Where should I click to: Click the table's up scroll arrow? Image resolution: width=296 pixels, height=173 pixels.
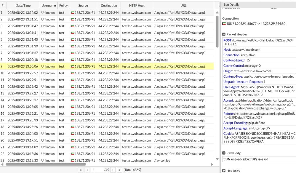coord(217,12)
